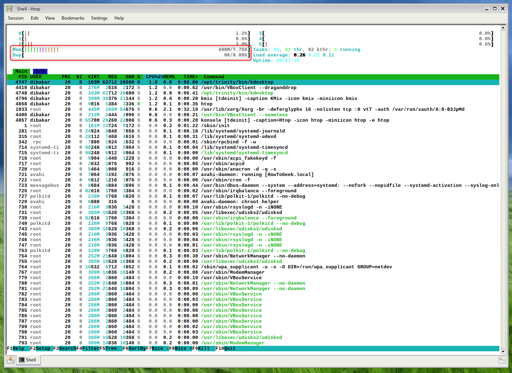Image resolution: width=512 pixels, height=373 pixels.
Task: Open the Settings menu
Action: (x=99, y=18)
